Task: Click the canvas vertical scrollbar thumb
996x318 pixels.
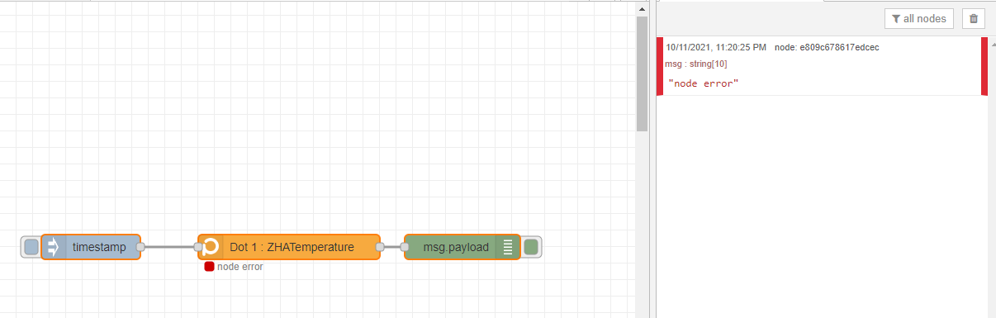Action: coord(642,74)
